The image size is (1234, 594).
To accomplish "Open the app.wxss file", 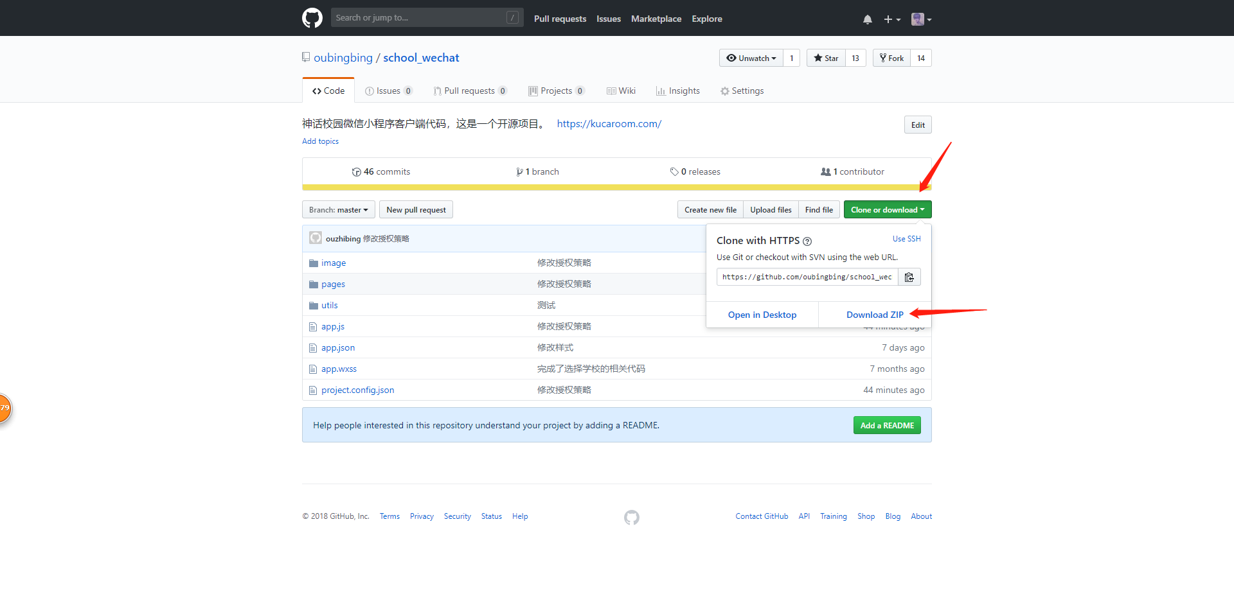I will (339, 369).
